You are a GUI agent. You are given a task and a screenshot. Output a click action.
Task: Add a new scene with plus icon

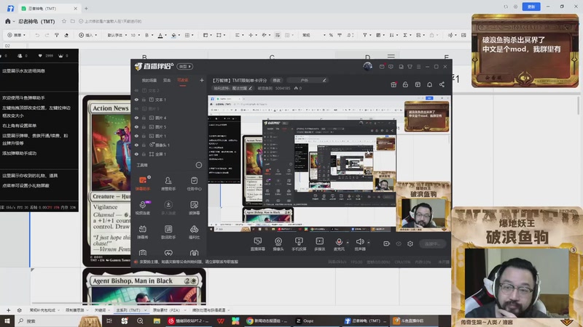202,80
